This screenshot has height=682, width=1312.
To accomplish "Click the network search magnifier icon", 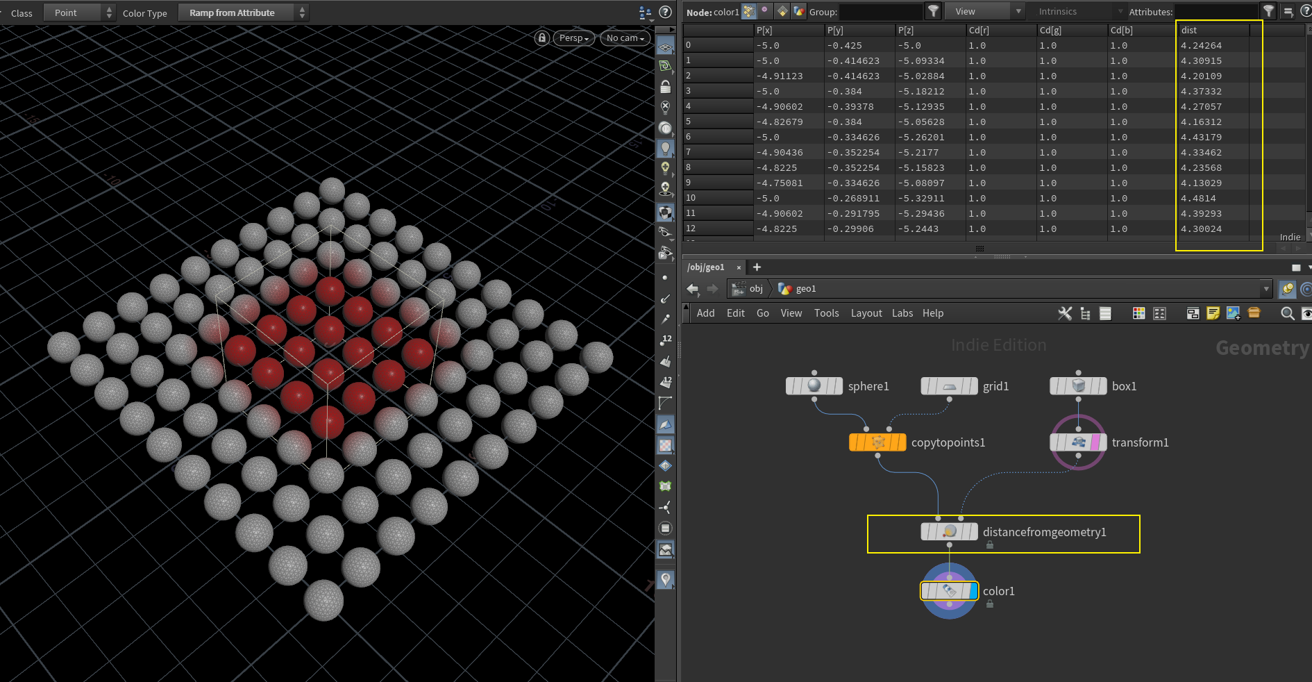I will pyautogui.click(x=1287, y=313).
